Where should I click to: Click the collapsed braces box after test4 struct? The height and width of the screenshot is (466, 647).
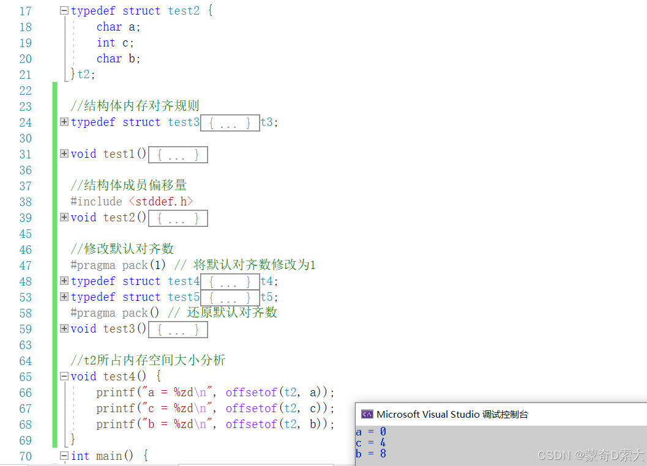[x=230, y=282]
